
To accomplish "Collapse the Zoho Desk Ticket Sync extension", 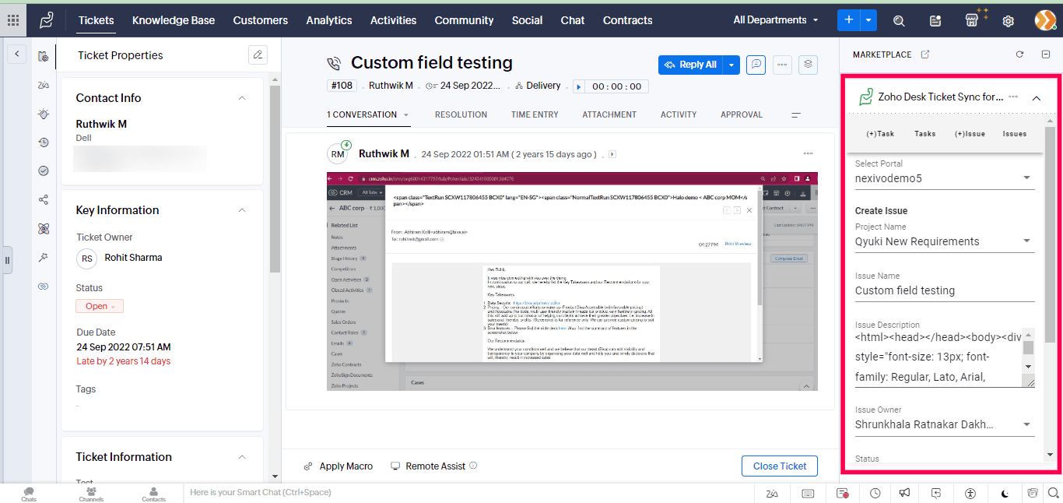I will click(1036, 98).
